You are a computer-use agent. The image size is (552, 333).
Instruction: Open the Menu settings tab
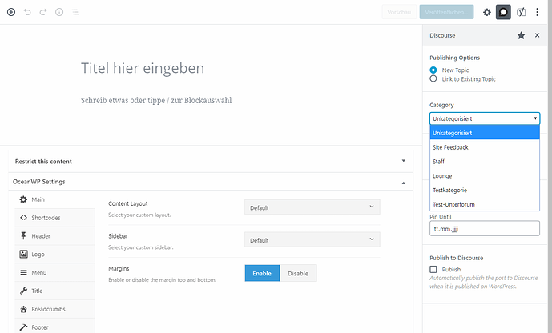(x=55, y=272)
